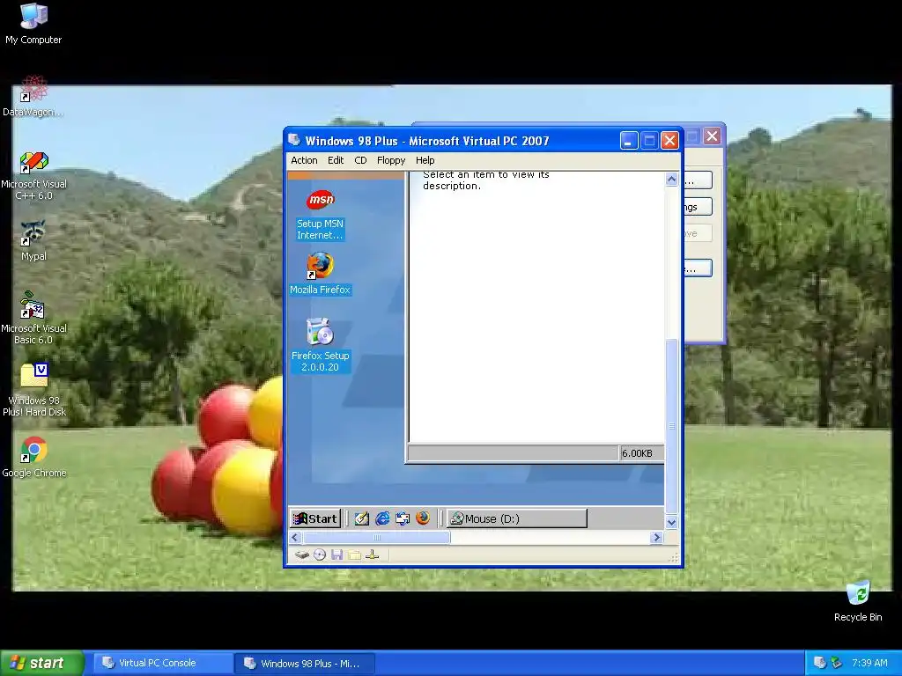Click the Windows 98 Start button

[x=315, y=518]
